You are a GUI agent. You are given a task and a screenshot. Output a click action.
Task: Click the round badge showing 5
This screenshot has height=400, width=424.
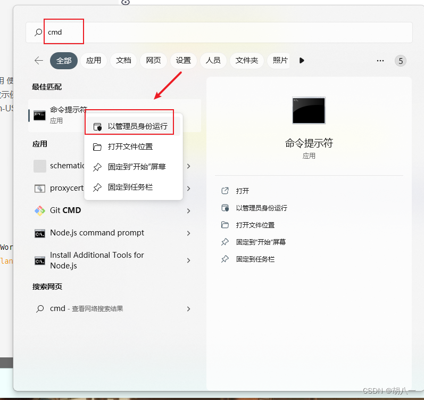[401, 61]
